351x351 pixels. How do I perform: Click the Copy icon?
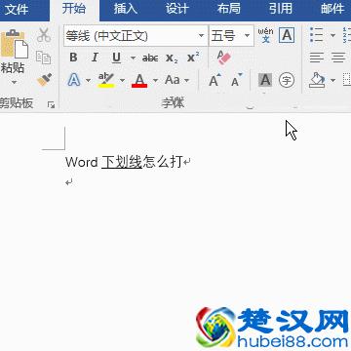tap(43, 58)
